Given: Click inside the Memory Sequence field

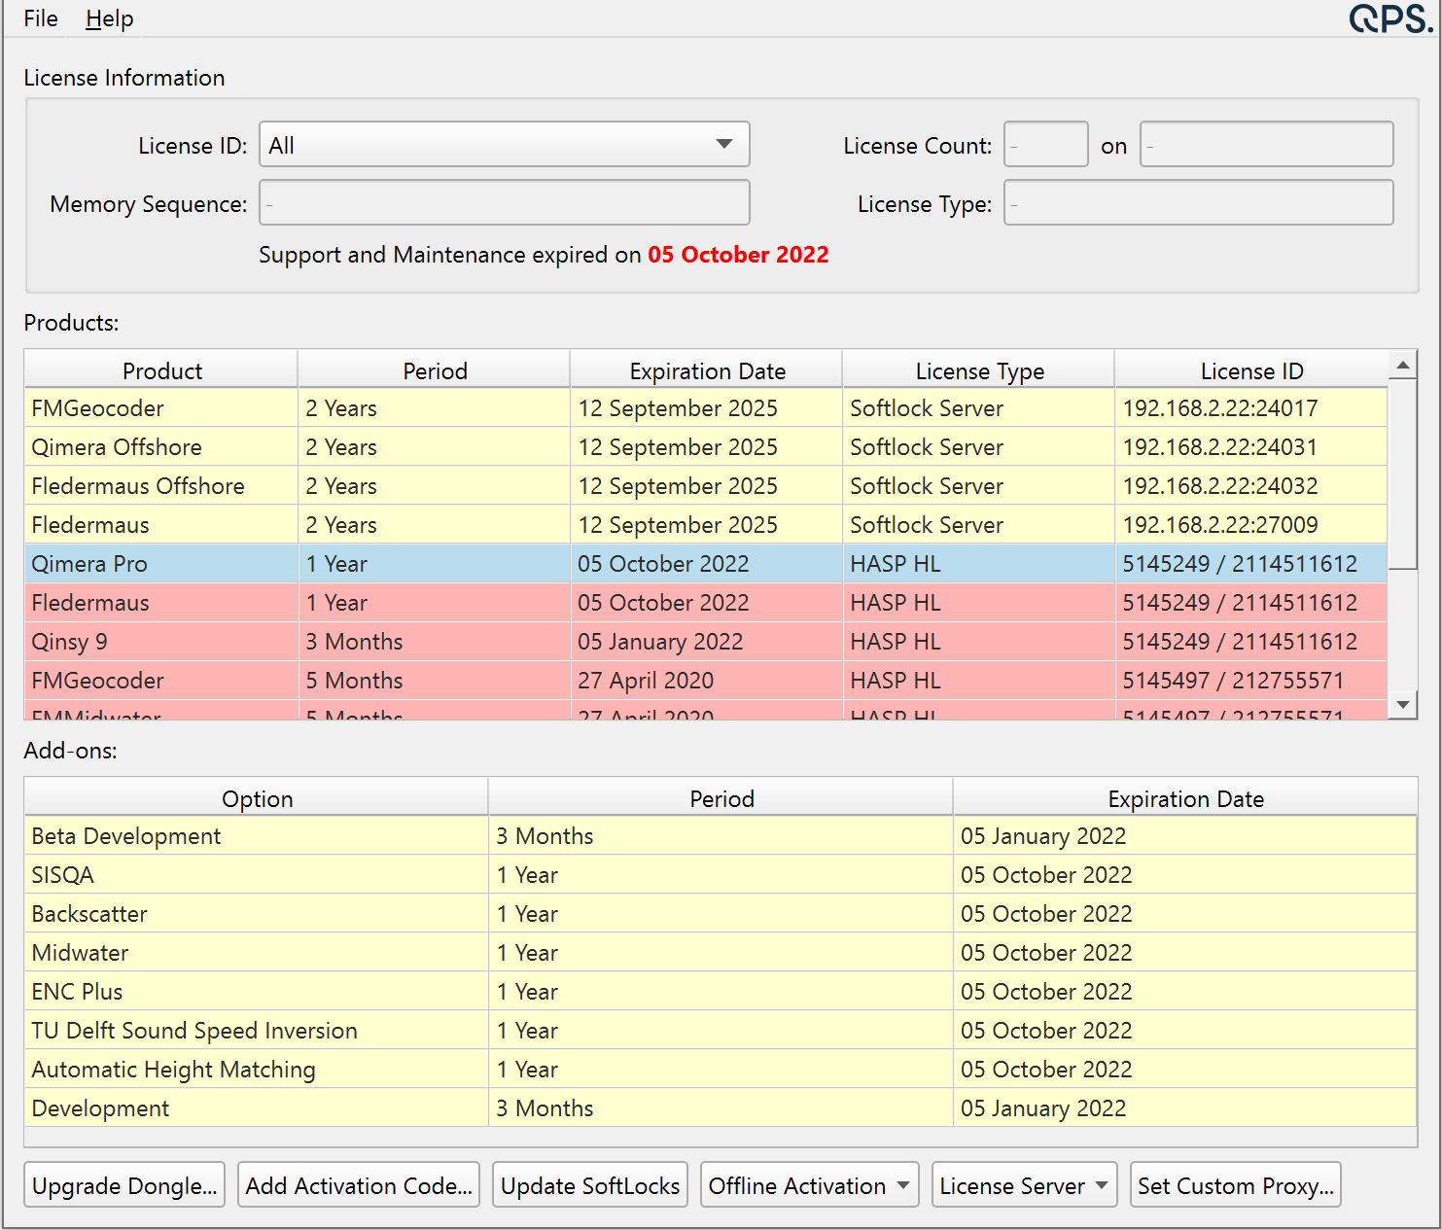Looking at the screenshot, I should (x=504, y=202).
